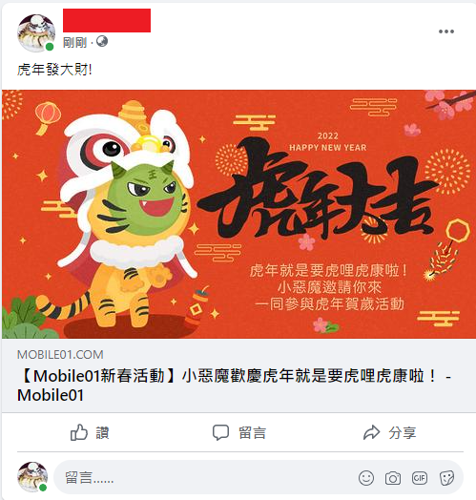Click the redacted poster name link
476x500 pixels.
(x=107, y=20)
